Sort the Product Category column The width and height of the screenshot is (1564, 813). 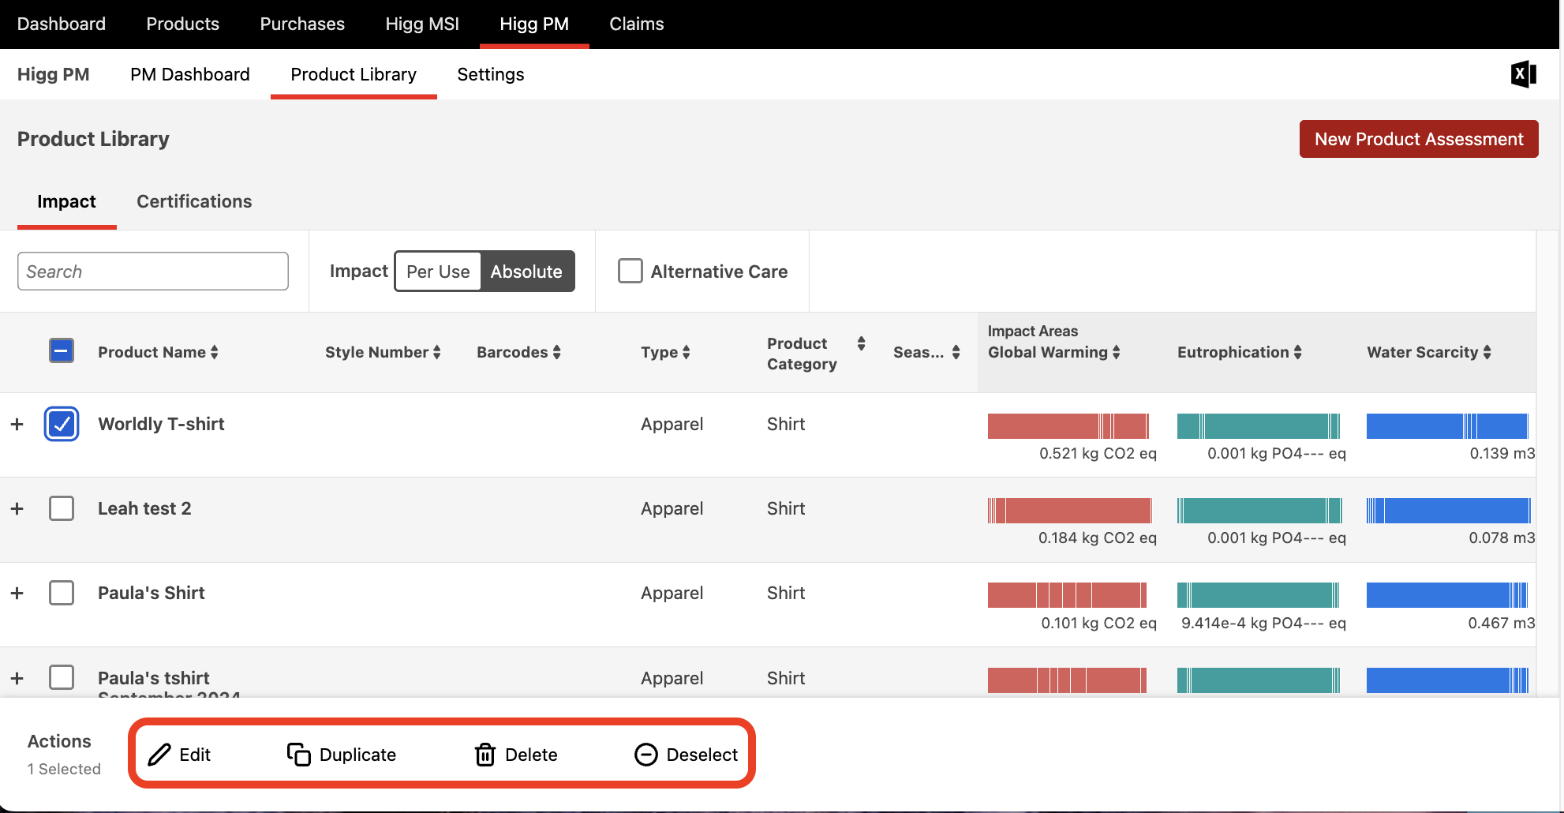[862, 343]
